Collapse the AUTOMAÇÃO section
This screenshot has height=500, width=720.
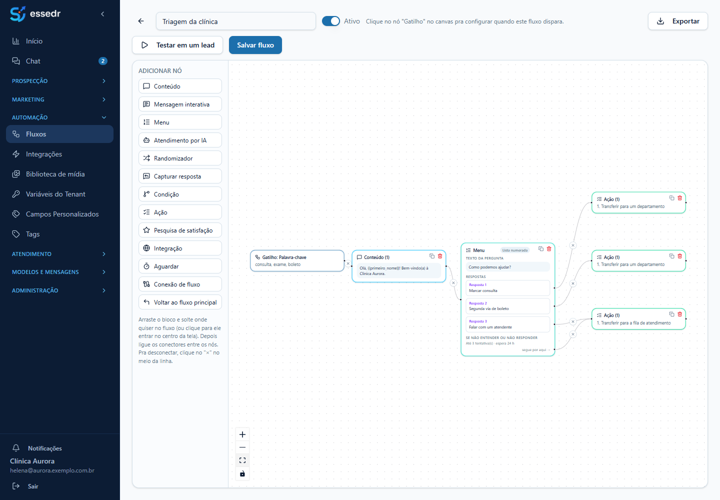pyautogui.click(x=59, y=117)
